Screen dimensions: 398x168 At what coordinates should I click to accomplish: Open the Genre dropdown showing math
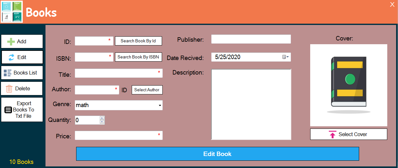tap(119, 105)
